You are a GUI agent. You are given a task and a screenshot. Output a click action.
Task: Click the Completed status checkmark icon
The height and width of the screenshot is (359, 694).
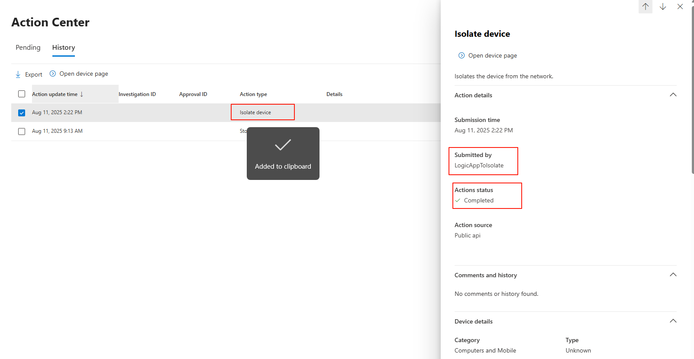point(458,200)
